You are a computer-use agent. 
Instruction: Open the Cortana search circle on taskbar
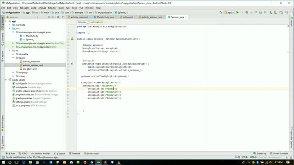point(10,162)
